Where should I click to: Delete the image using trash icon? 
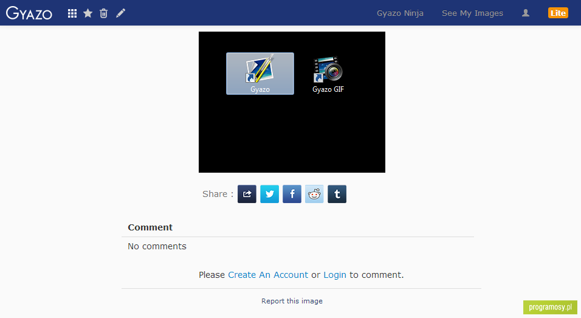pyautogui.click(x=104, y=13)
